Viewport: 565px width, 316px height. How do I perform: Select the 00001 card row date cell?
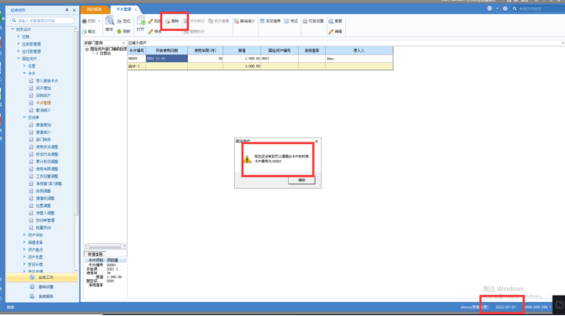click(166, 59)
